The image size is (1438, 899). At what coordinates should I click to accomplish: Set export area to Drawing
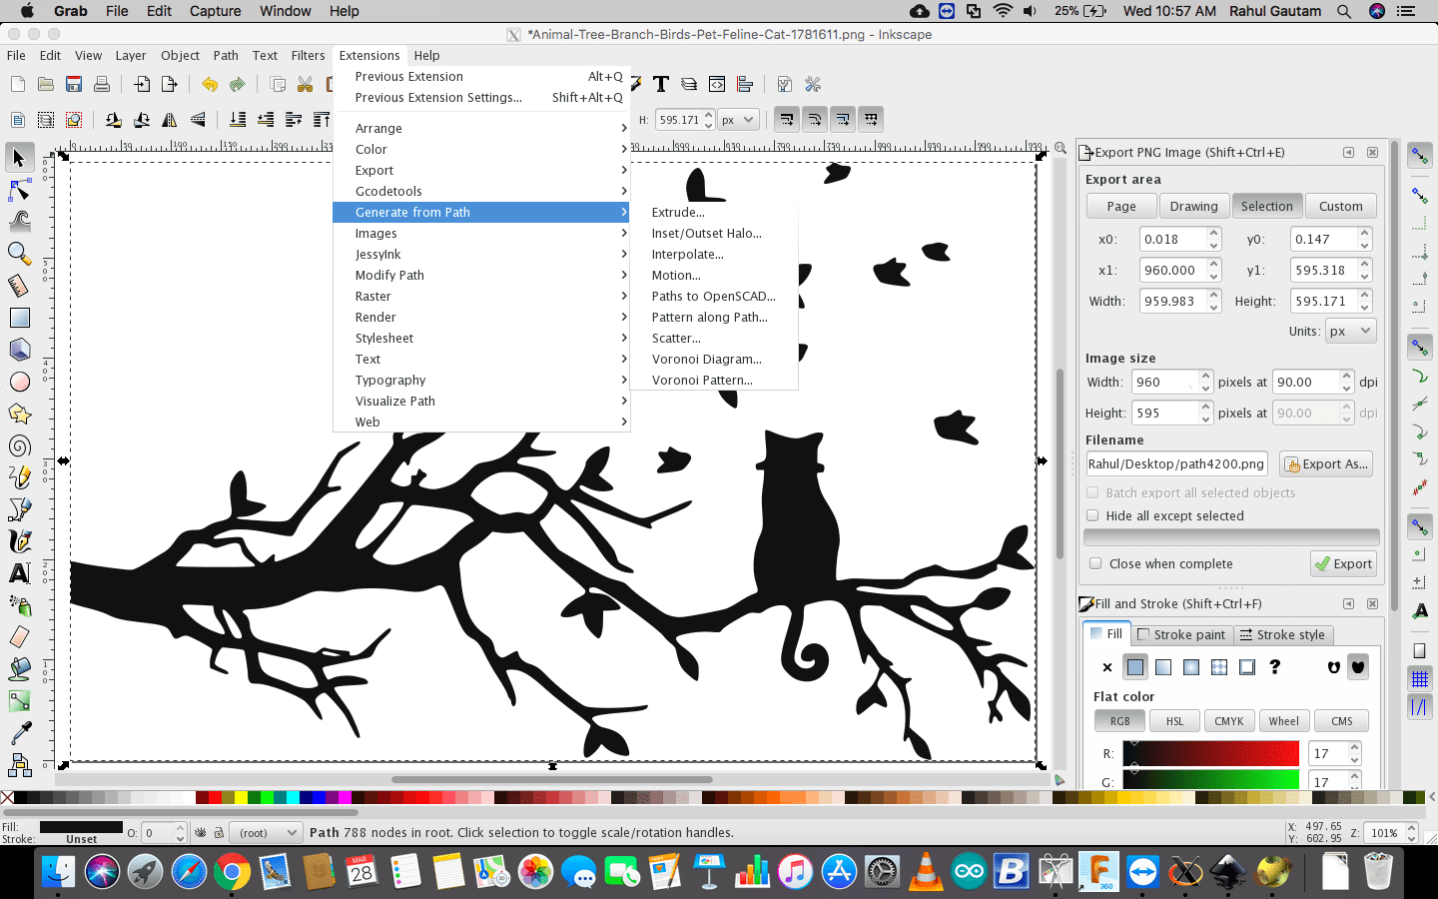point(1194,206)
